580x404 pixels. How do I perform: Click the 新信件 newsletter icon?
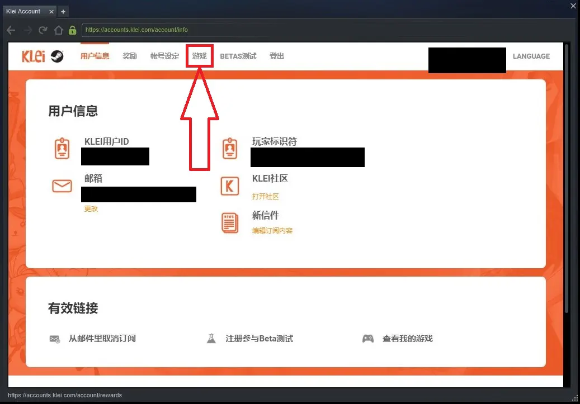point(229,222)
